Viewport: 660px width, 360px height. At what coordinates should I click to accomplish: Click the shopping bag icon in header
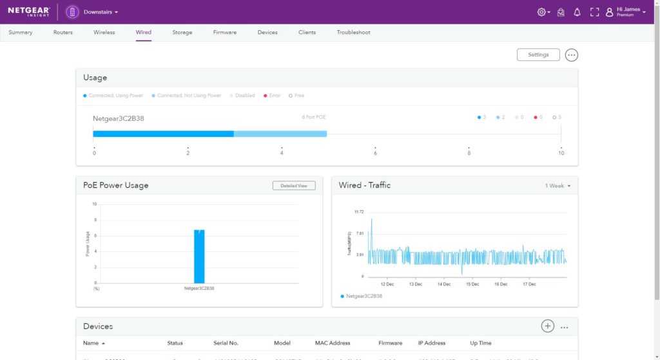click(561, 12)
